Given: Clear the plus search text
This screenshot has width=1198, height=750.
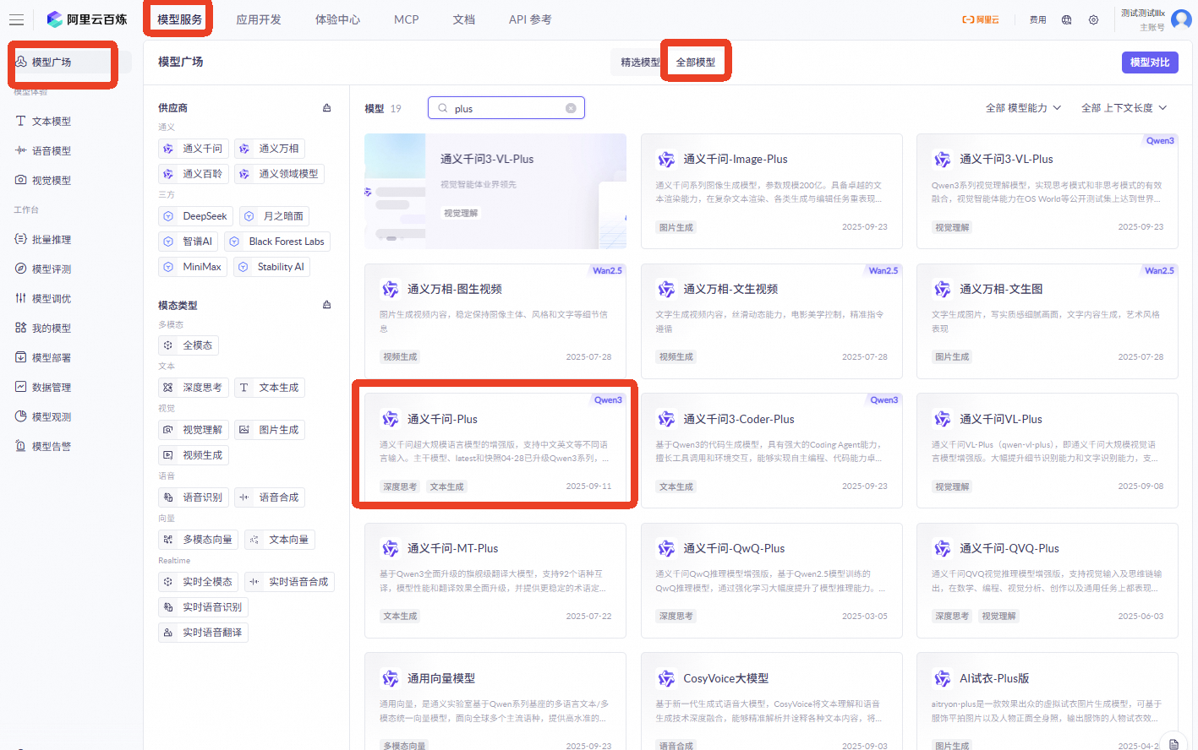Looking at the screenshot, I should [571, 108].
